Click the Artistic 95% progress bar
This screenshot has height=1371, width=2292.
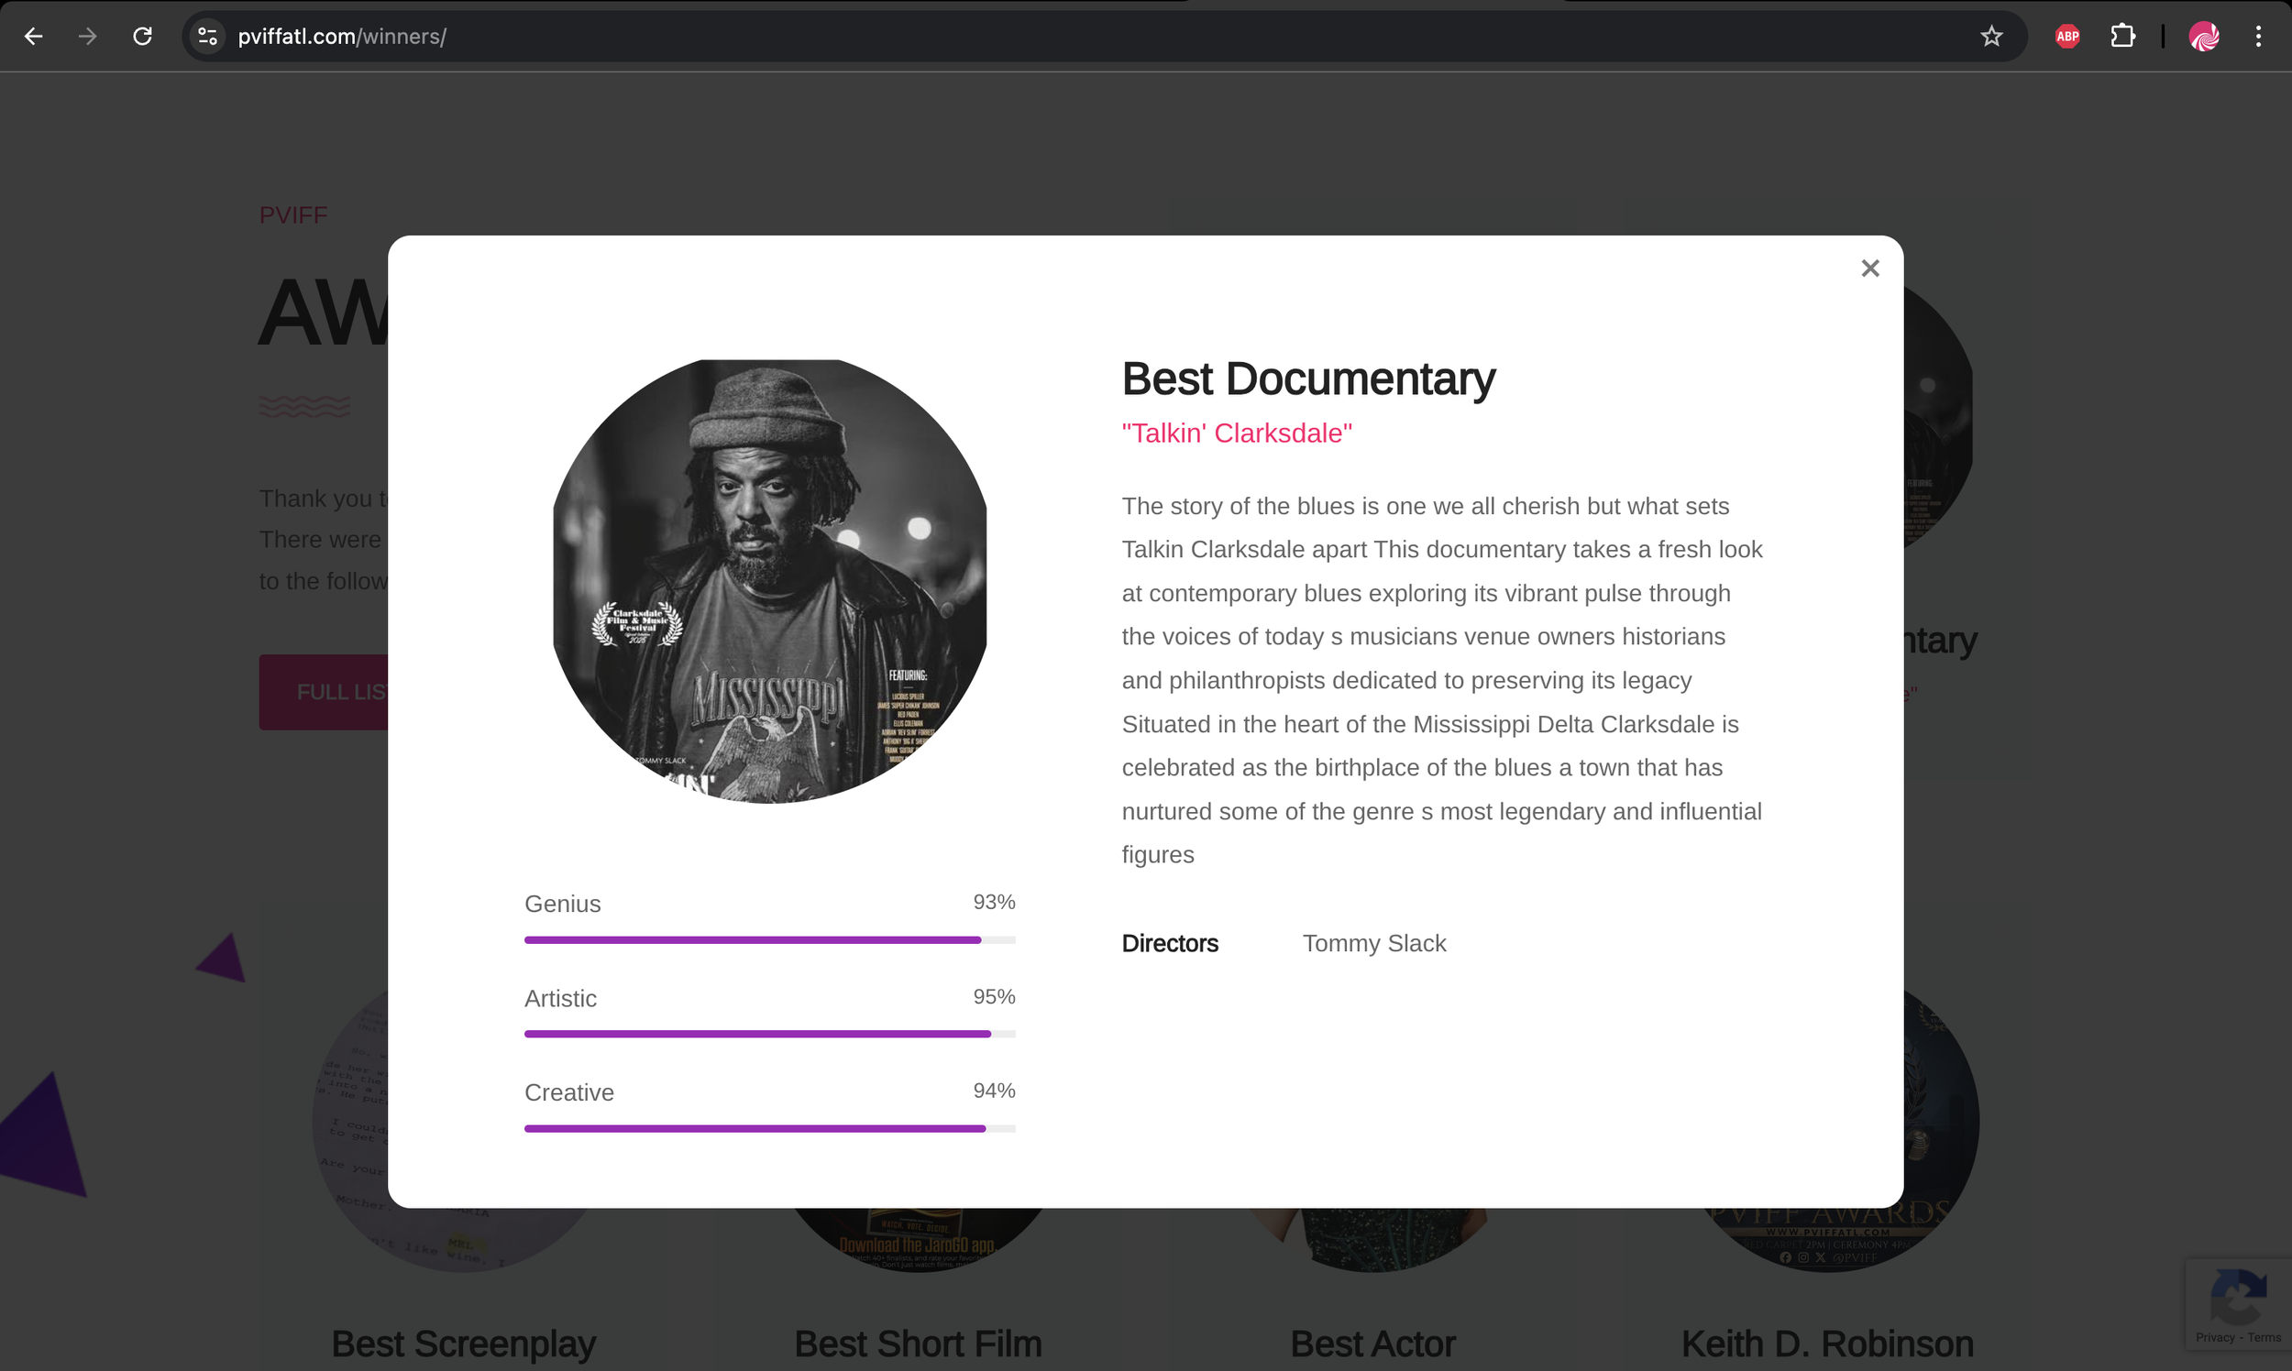tap(769, 1034)
